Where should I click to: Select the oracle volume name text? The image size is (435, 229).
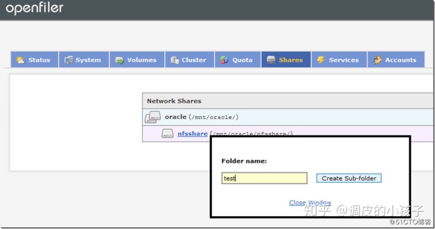click(176, 117)
